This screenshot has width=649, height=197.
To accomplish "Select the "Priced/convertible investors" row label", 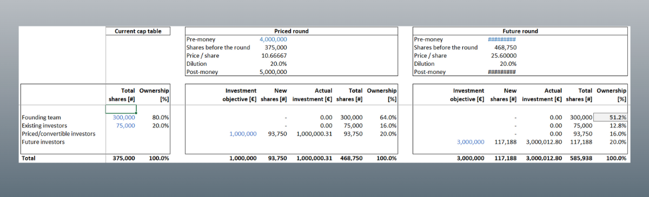I will [58, 133].
